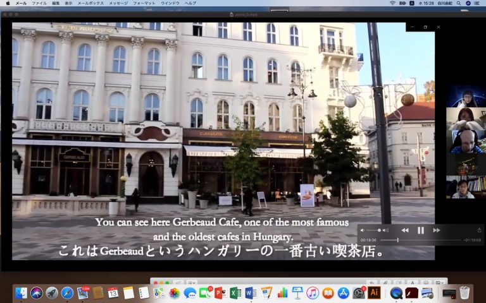Mute audio via the low-volume speaker icon
The width and height of the screenshot is (486, 303).
coord(363,230)
